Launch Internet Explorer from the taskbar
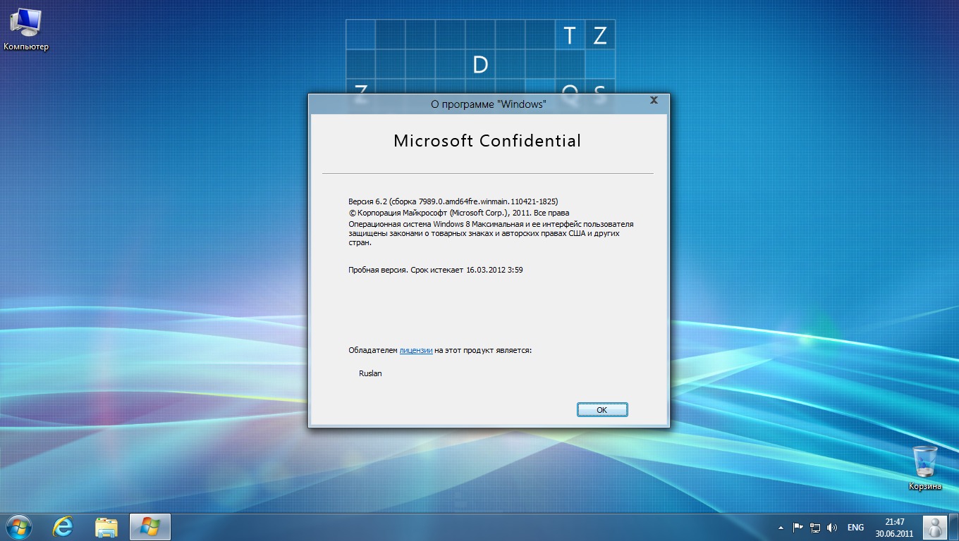This screenshot has width=959, height=541. 63,526
